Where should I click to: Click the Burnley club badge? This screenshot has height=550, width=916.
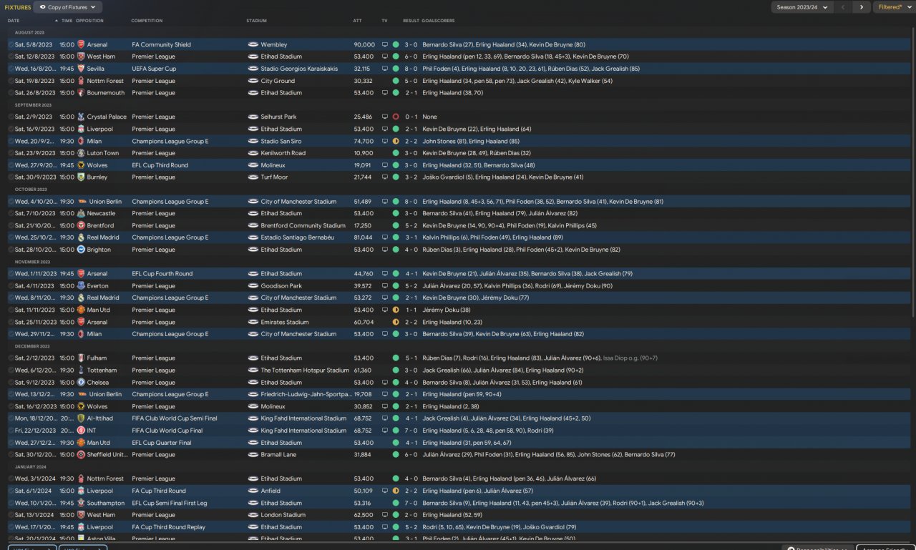(81, 177)
